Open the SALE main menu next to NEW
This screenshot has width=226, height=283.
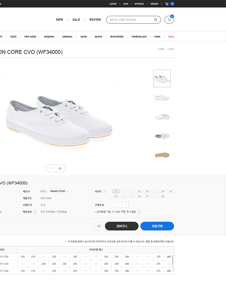pos(76,20)
